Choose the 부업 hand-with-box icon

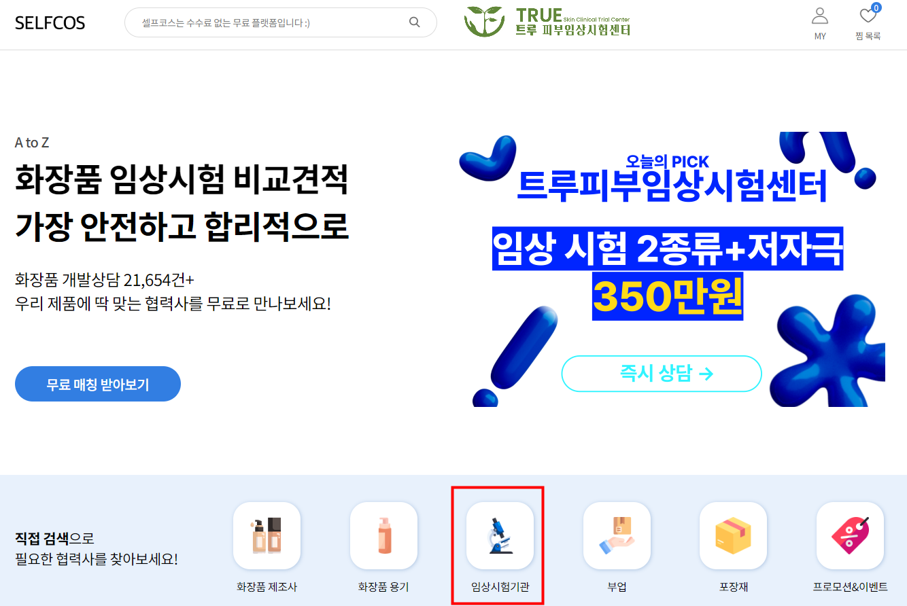tap(617, 535)
